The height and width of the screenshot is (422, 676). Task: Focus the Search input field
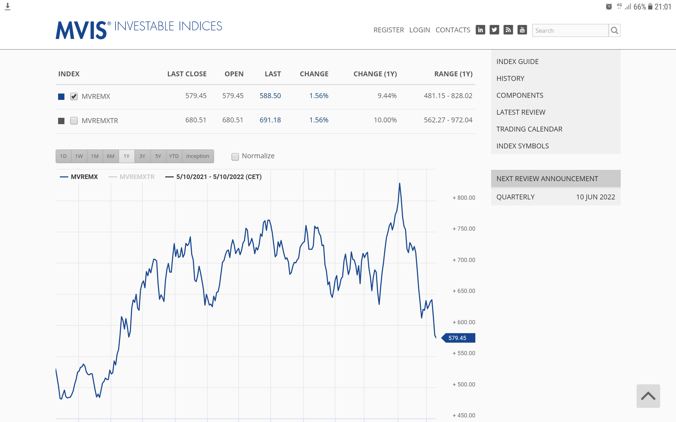570,31
